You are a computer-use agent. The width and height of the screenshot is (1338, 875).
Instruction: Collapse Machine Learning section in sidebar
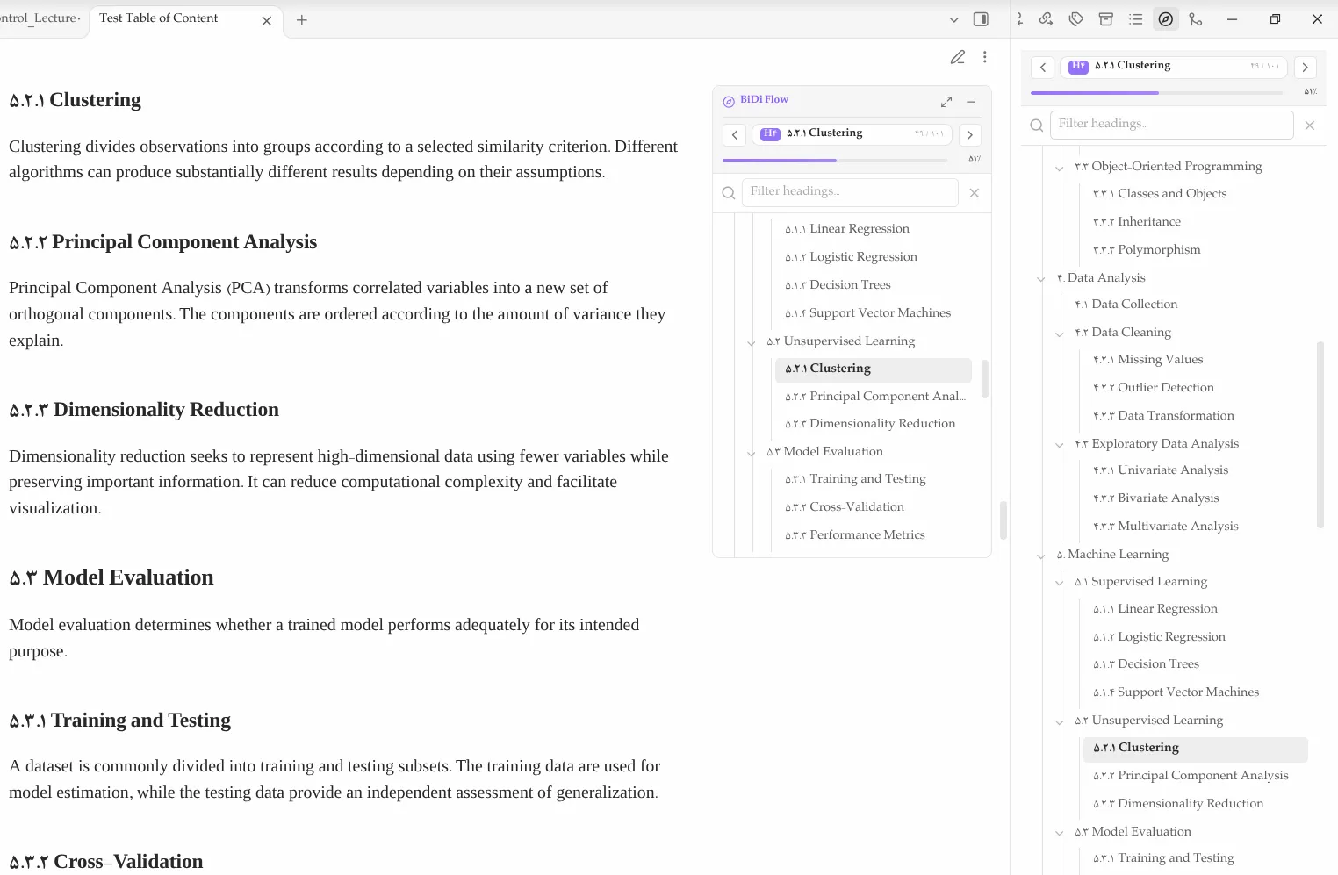click(x=1041, y=556)
